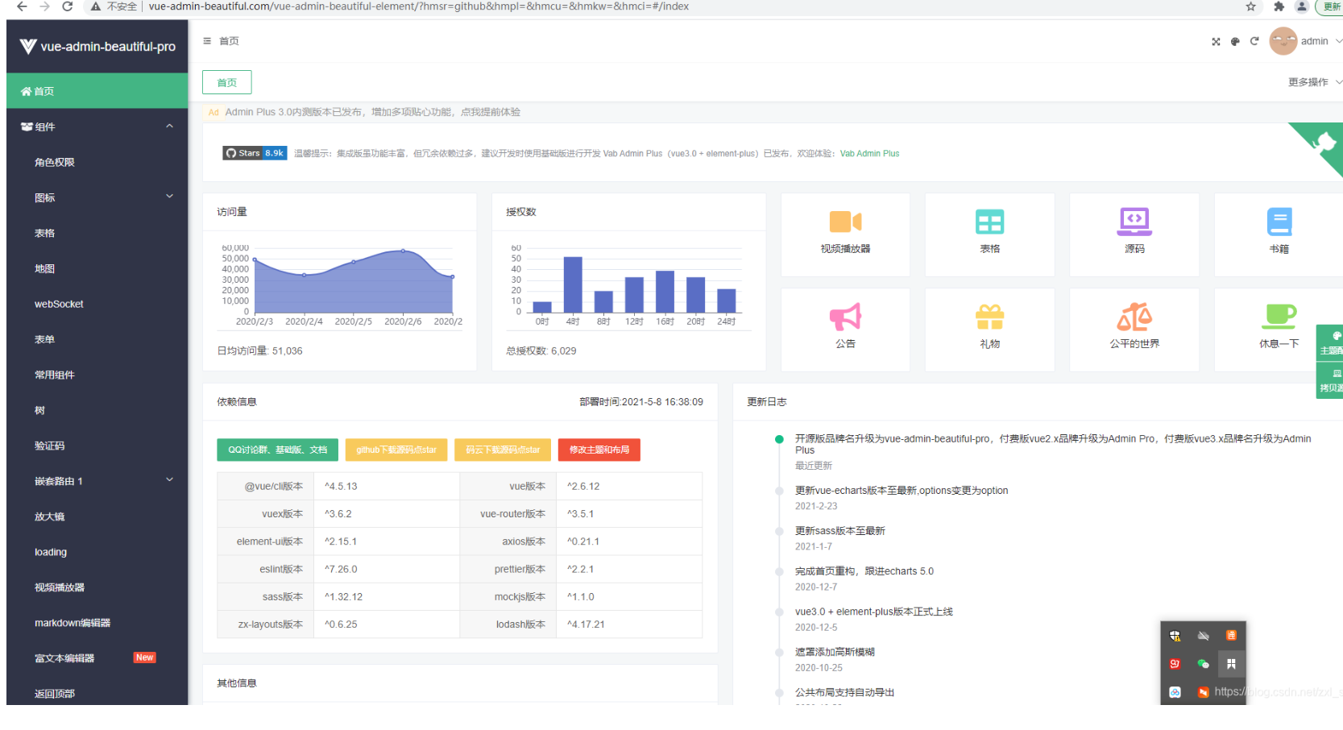Open 树 in the sidebar
The height and width of the screenshot is (730, 1343).
coord(97,410)
